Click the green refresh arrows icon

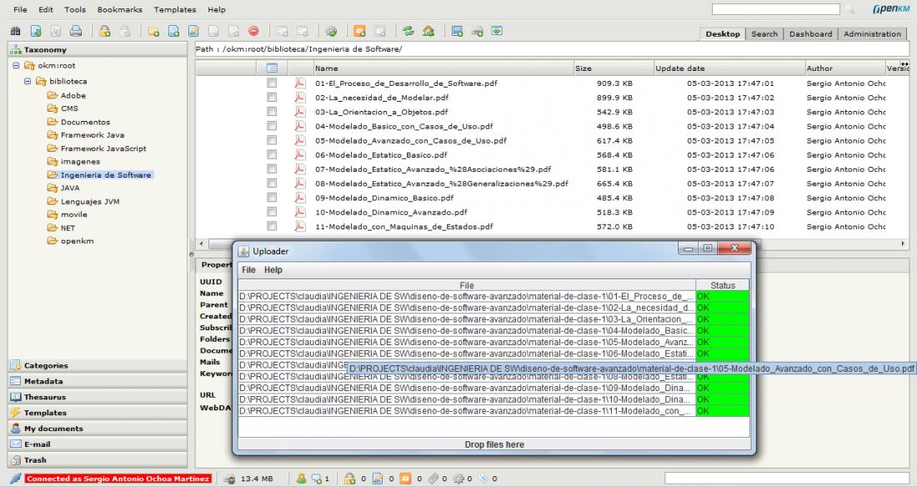click(x=409, y=34)
